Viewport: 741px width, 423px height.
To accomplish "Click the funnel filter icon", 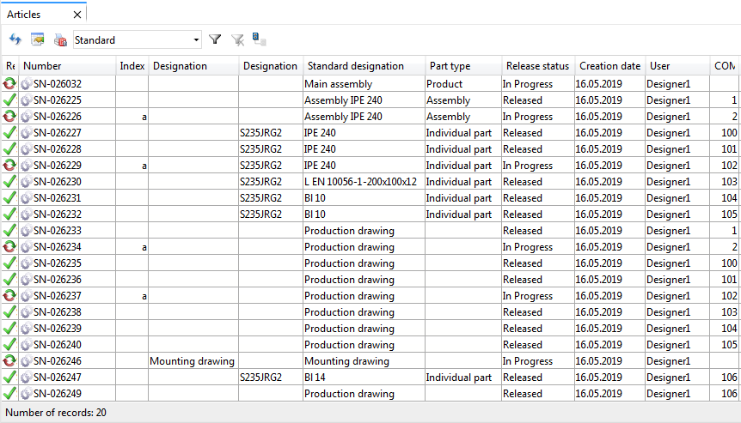I will click(x=216, y=39).
